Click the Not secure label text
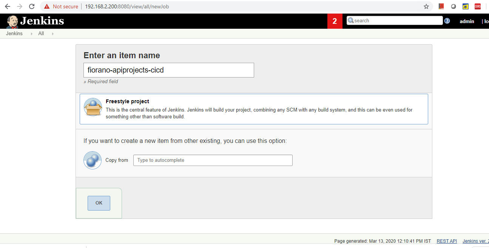The width and height of the screenshot is (489, 248). click(x=65, y=6)
